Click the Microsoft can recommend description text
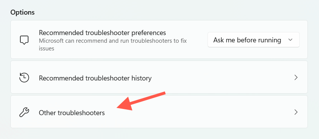 tap(113, 44)
